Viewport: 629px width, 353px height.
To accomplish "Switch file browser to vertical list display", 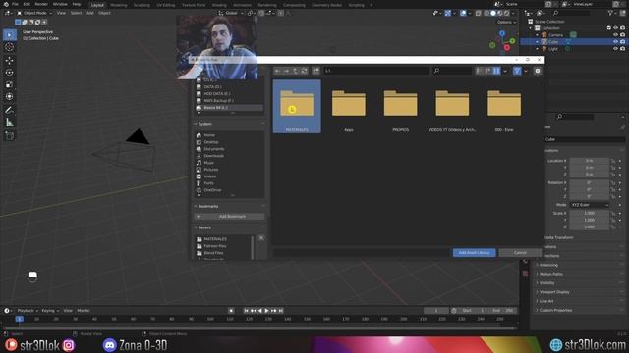I will pos(479,71).
